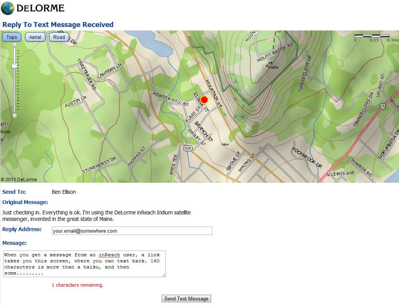Click the DELORME wordmark text
This screenshot has width=399, height=305.
click(40, 8)
